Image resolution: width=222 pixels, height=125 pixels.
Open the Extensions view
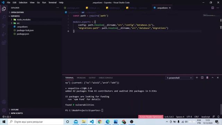click(x=4, y=42)
